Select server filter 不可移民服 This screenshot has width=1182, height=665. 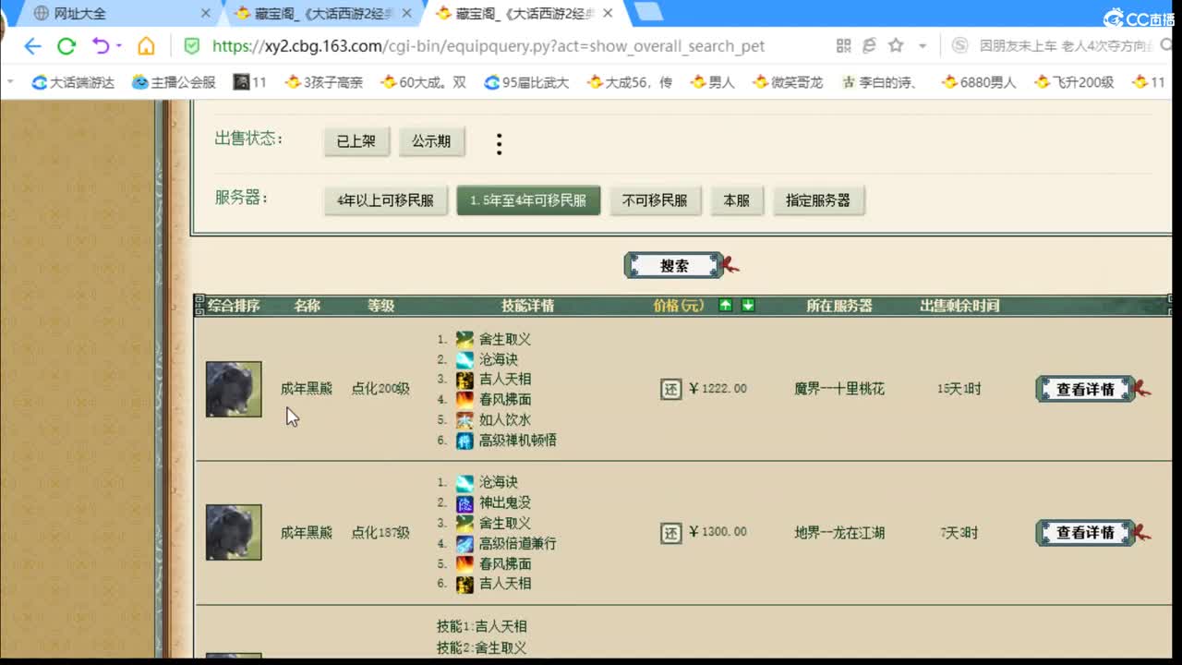tap(655, 200)
